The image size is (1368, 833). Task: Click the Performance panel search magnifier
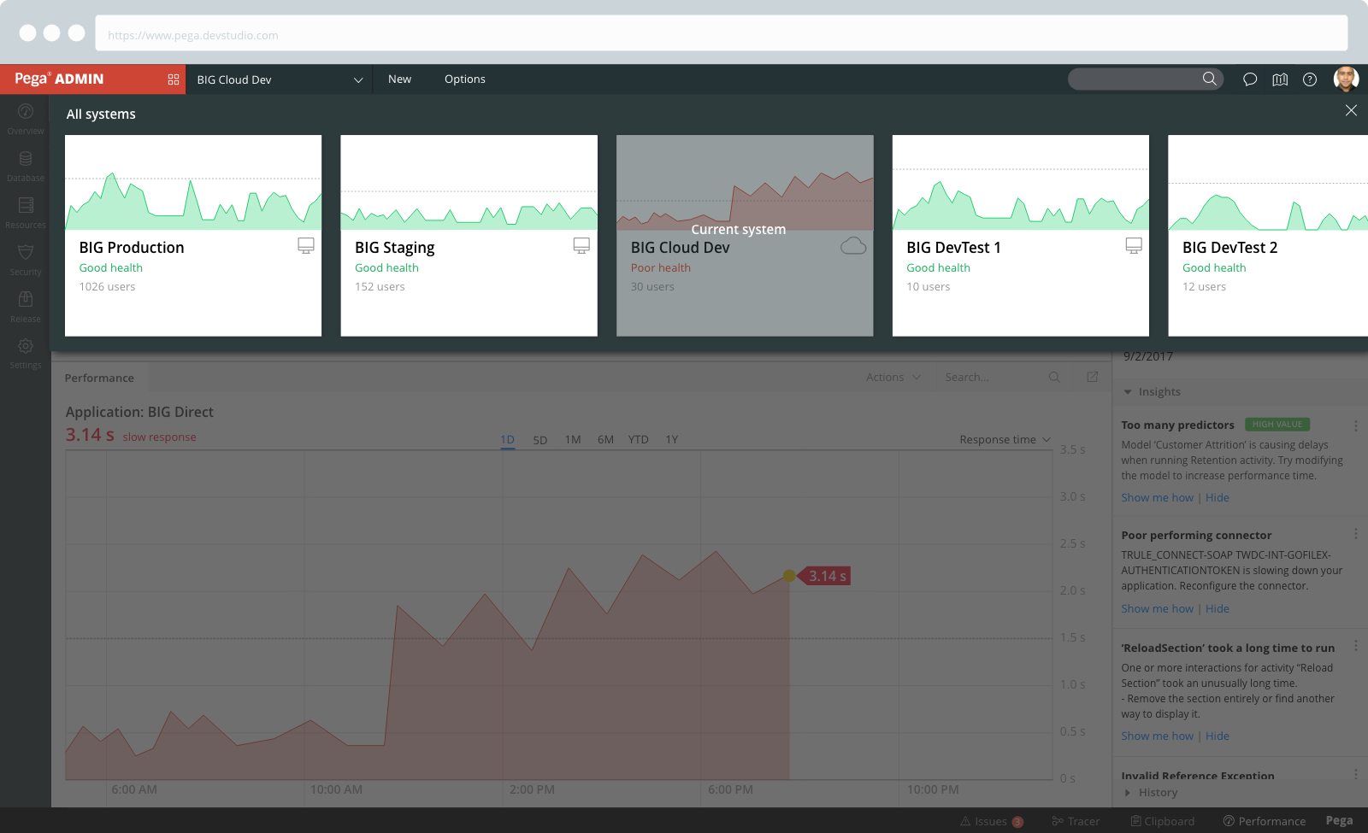point(1054,377)
